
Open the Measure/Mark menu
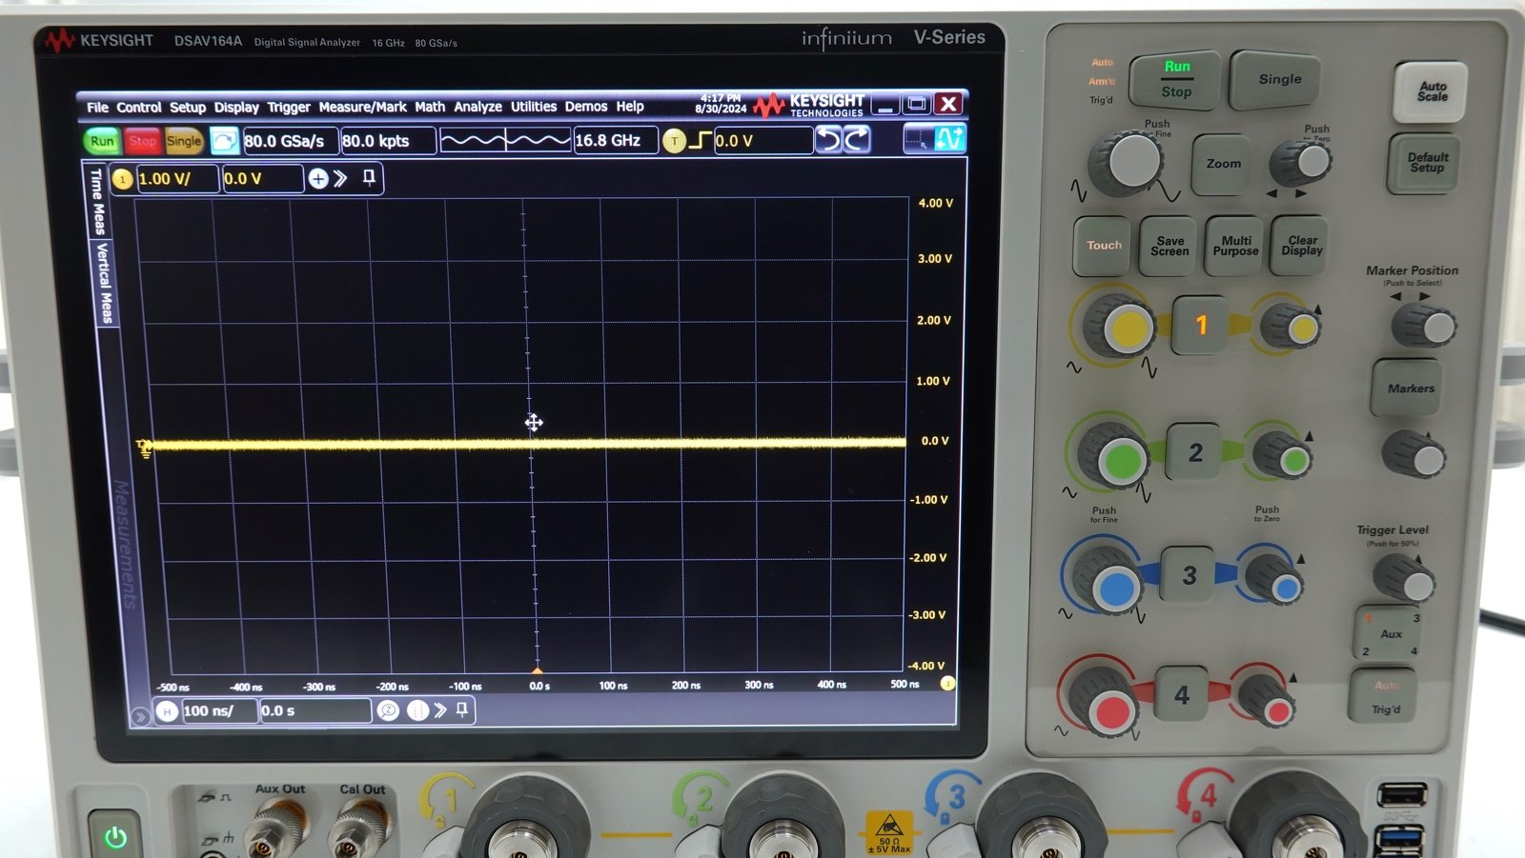pyautogui.click(x=362, y=108)
